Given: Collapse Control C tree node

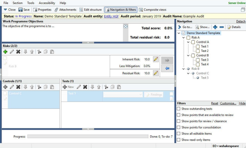Looking at the screenshot, I should click(x=188, y=73).
